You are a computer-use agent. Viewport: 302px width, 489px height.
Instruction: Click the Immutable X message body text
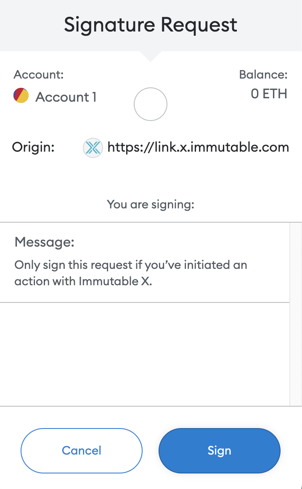[131, 273]
